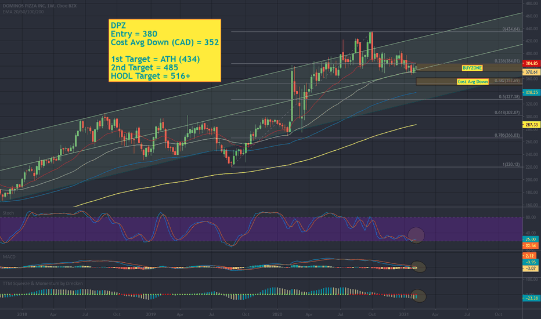The width and height of the screenshot is (541, 319).
Task: Click the Cost Avg Down label
Action: point(473,82)
